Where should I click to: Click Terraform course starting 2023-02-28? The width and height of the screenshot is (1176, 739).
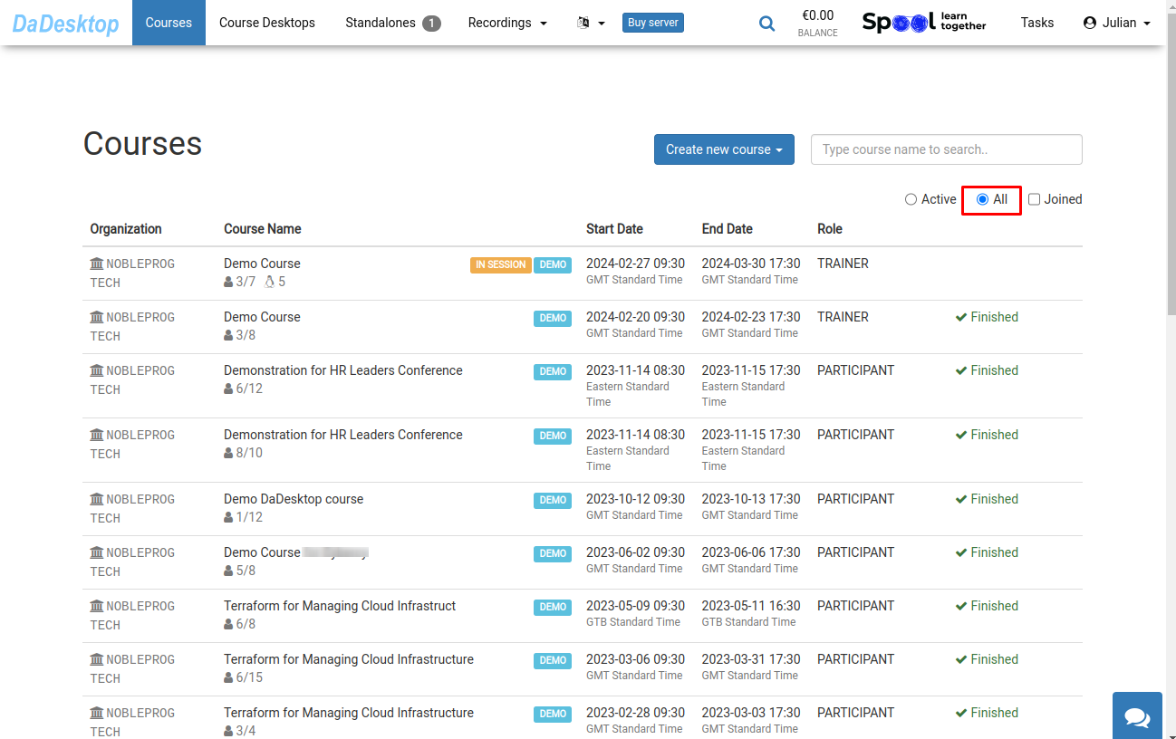pos(349,713)
